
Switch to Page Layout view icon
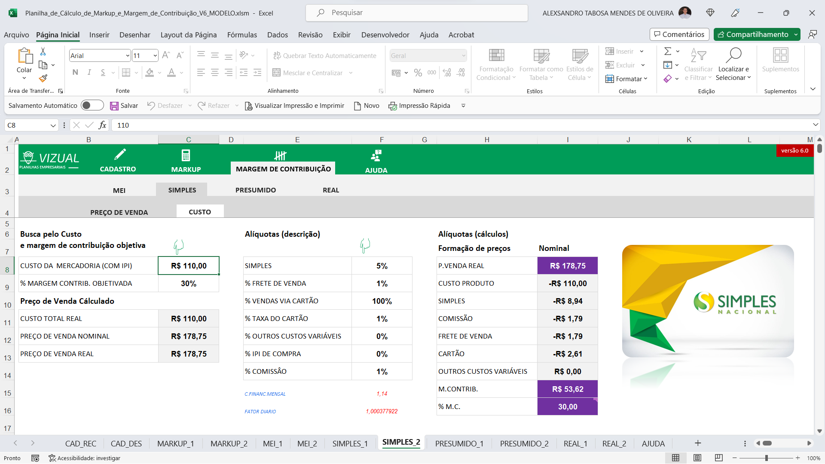tap(697, 458)
